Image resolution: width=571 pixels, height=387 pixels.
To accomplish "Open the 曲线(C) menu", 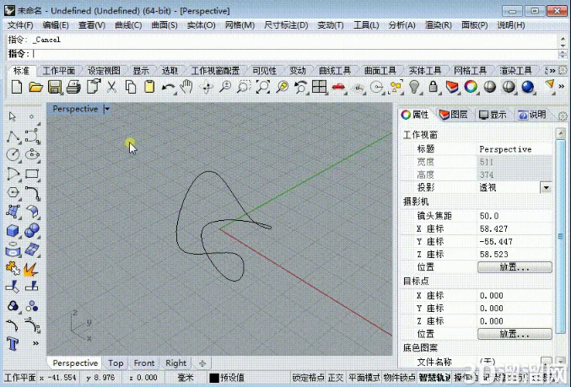I will point(128,25).
